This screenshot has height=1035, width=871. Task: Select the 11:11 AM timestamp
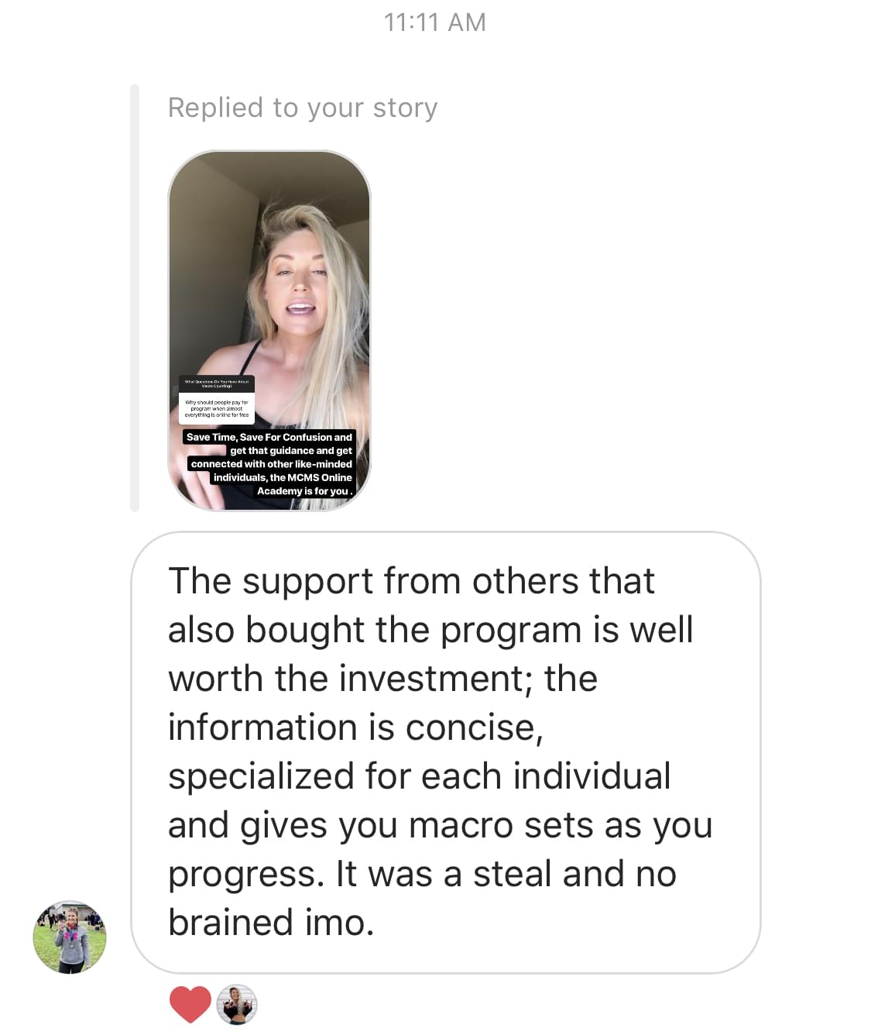pyautogui.click(x=435, y=22)
